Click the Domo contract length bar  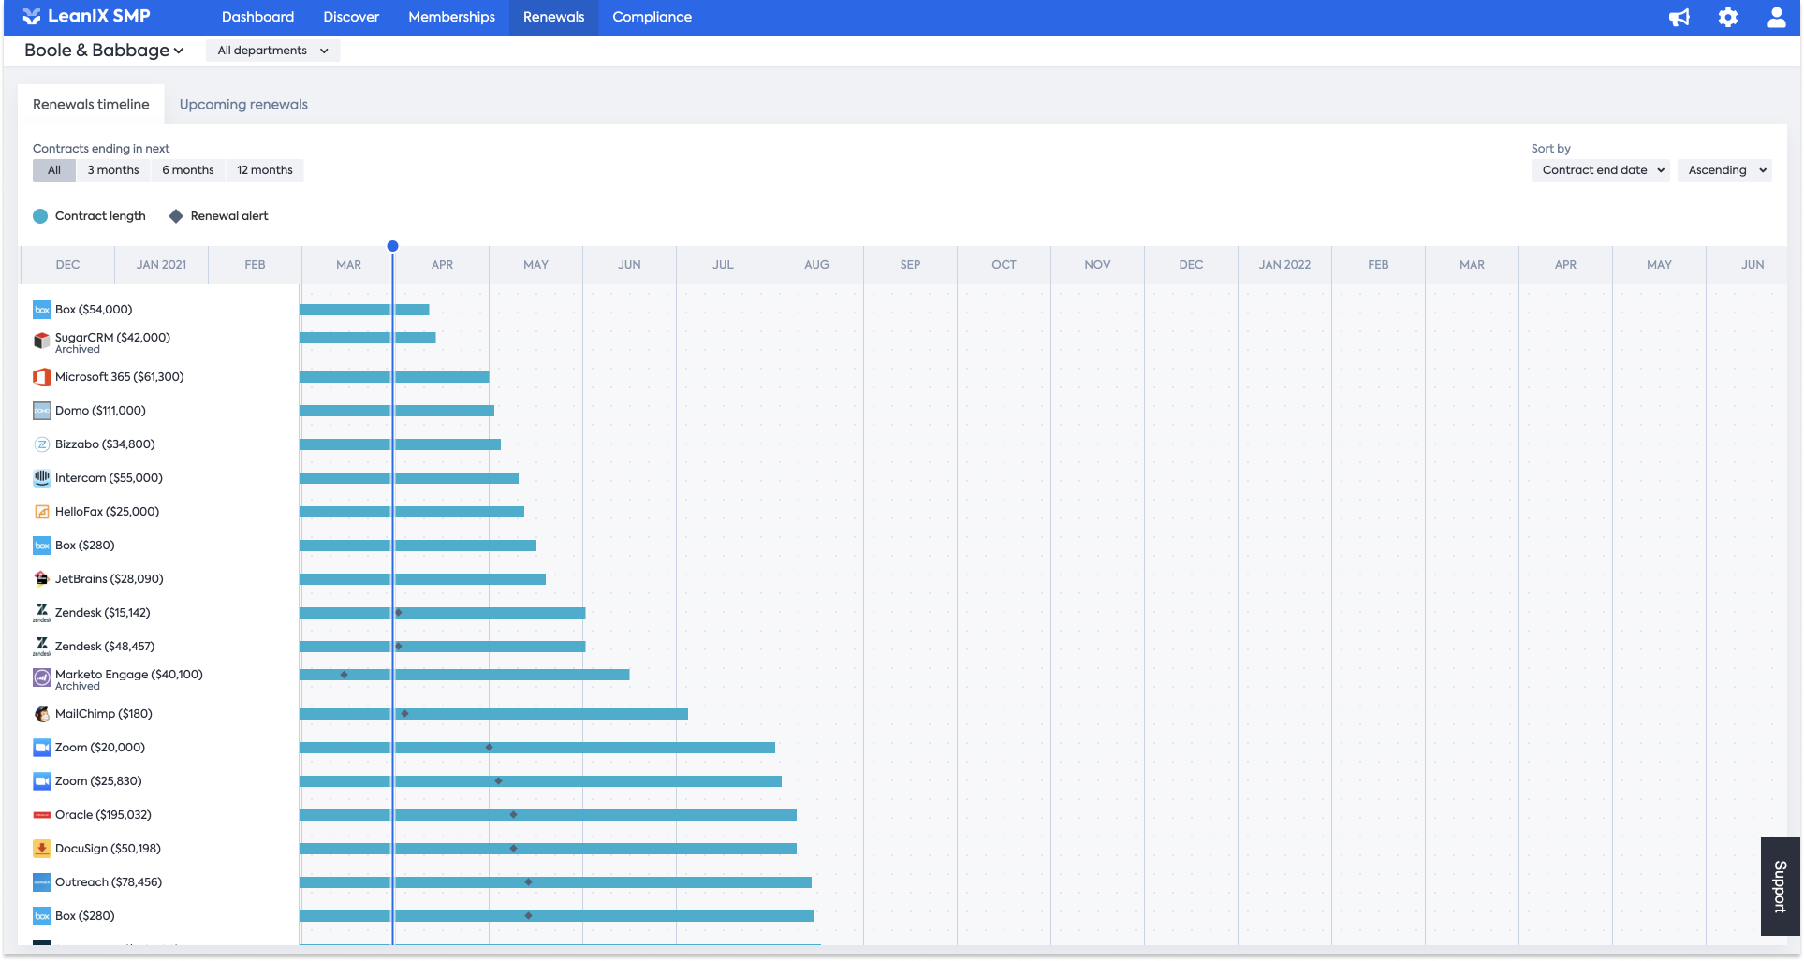coord(397,411)
